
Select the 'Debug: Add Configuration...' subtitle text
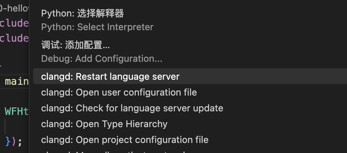point(102,59)
